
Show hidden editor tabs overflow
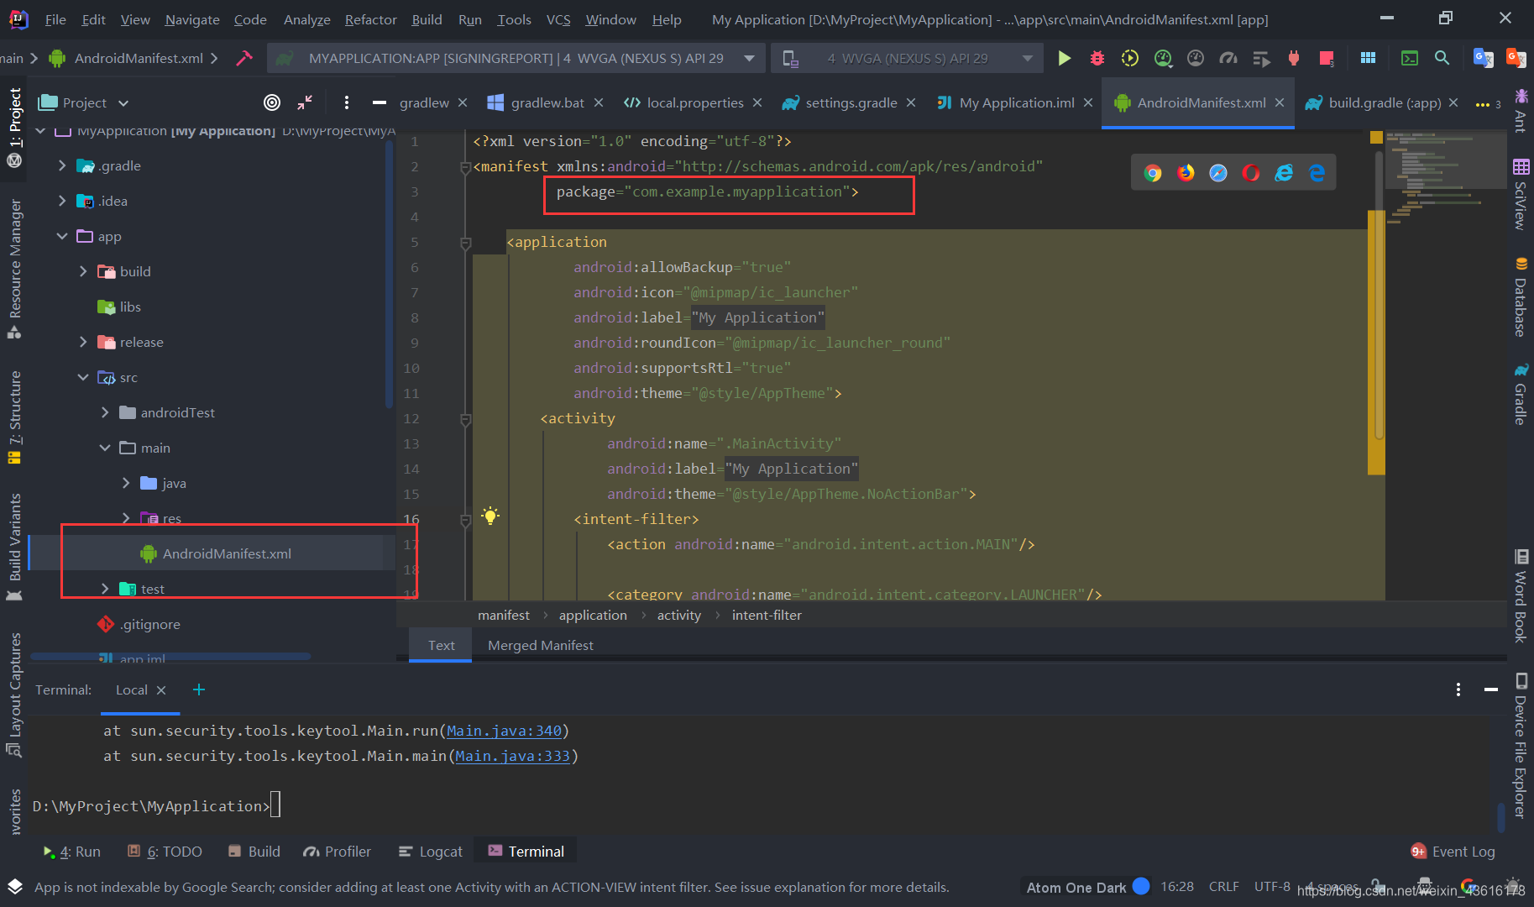[1488, 103]
